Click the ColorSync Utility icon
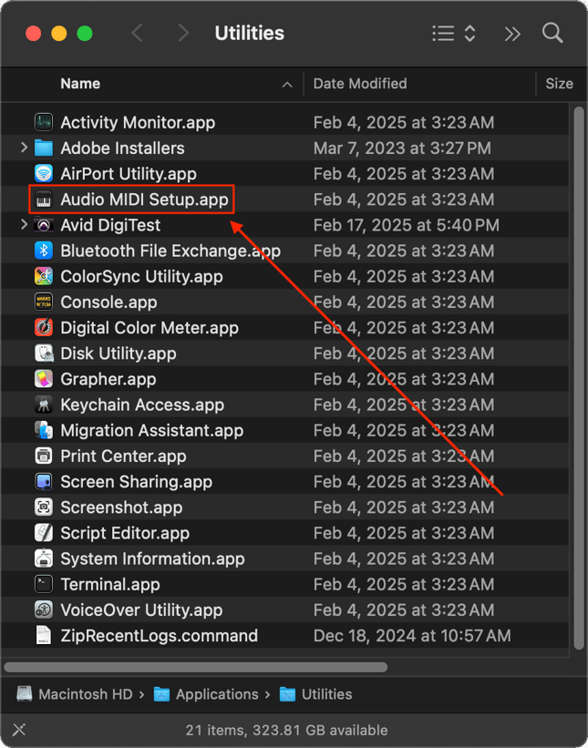Viewport: 588px width, 748px height. (x=44, y=277)
